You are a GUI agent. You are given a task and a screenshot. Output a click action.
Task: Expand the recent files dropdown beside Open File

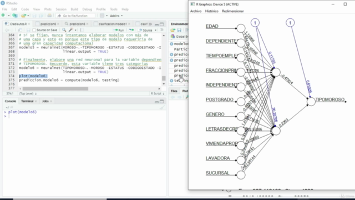point(28,16)
